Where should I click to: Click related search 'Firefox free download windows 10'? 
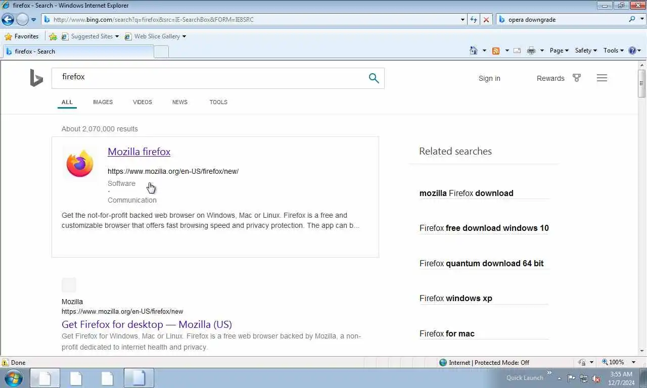click(484, 228)
